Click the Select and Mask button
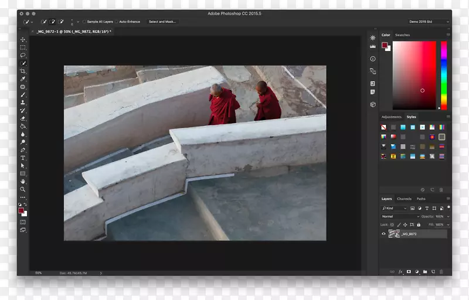Image resolution: width=469 pixels, height=300 pixels. click(162, 22)
